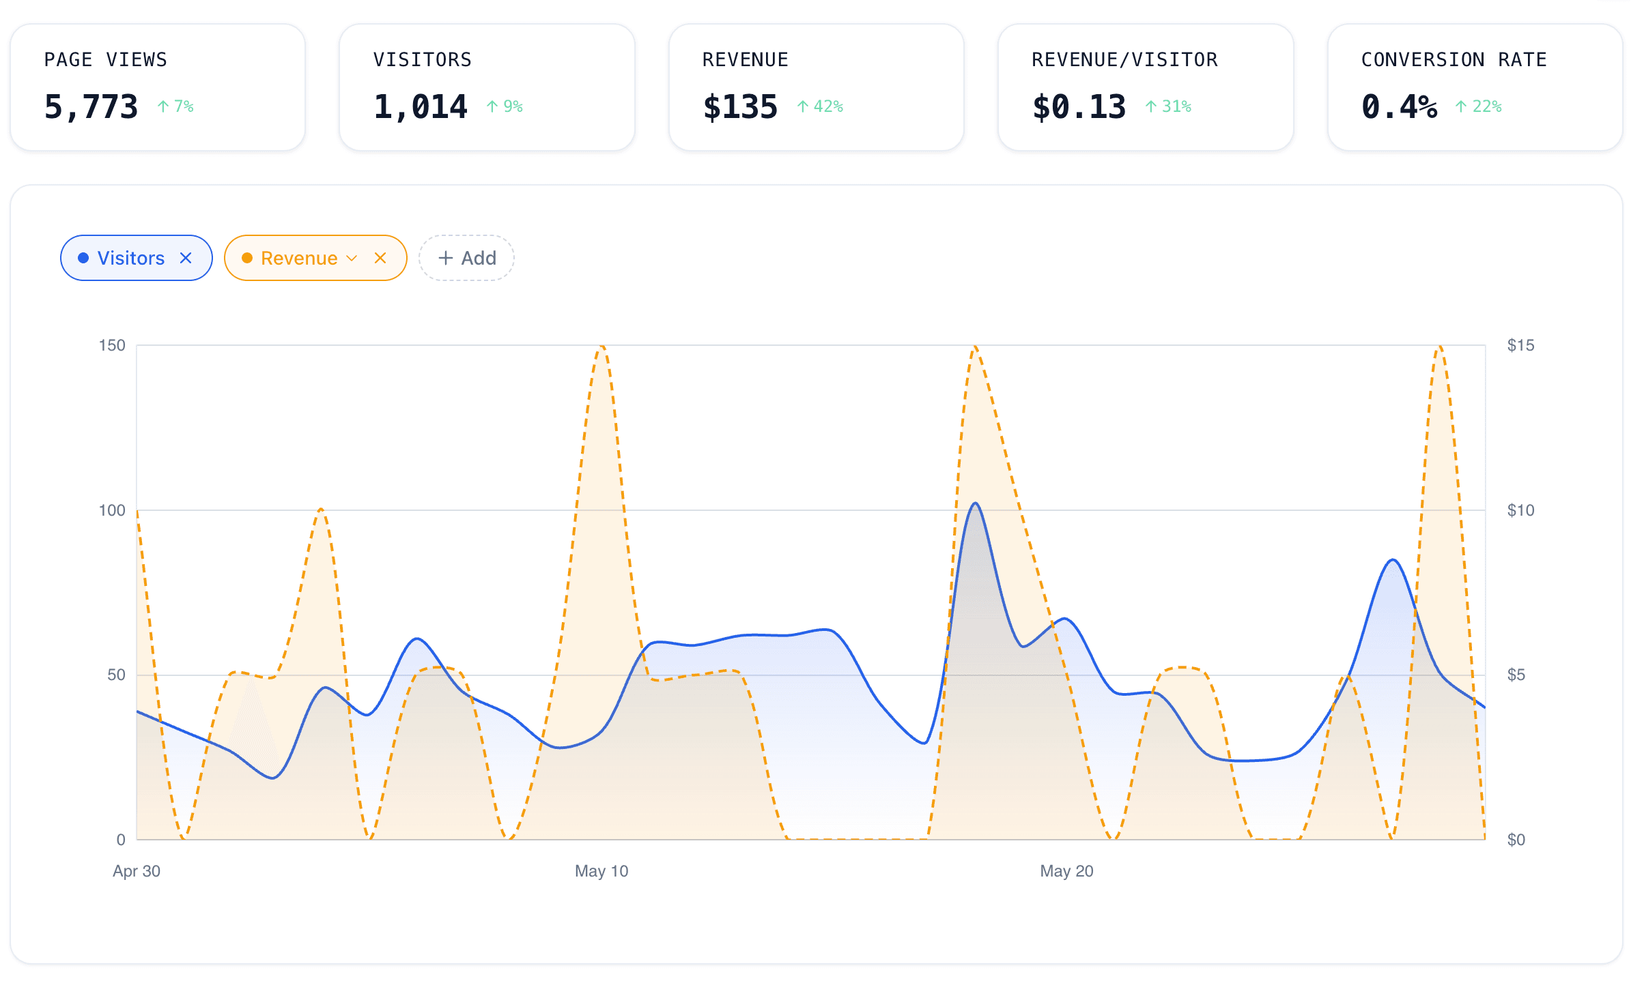Expand the Revenue chip dropdown chevron
The width and height of the screenshot is (1644, 985).
coord(352,258)
